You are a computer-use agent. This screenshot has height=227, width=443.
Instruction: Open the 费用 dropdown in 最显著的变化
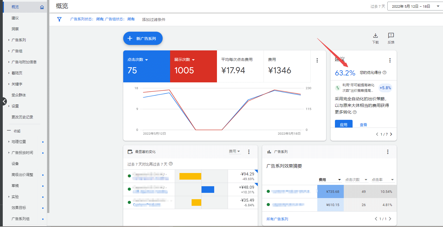tap(235, 151)
